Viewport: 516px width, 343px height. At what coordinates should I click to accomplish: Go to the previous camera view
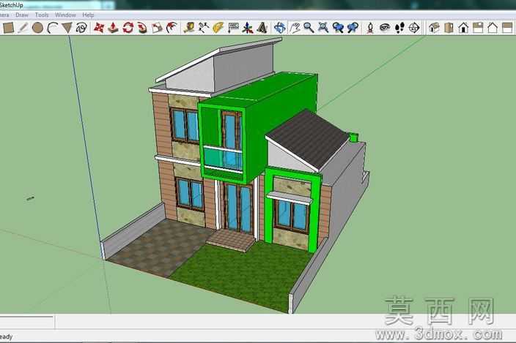(x=338, y=28)
